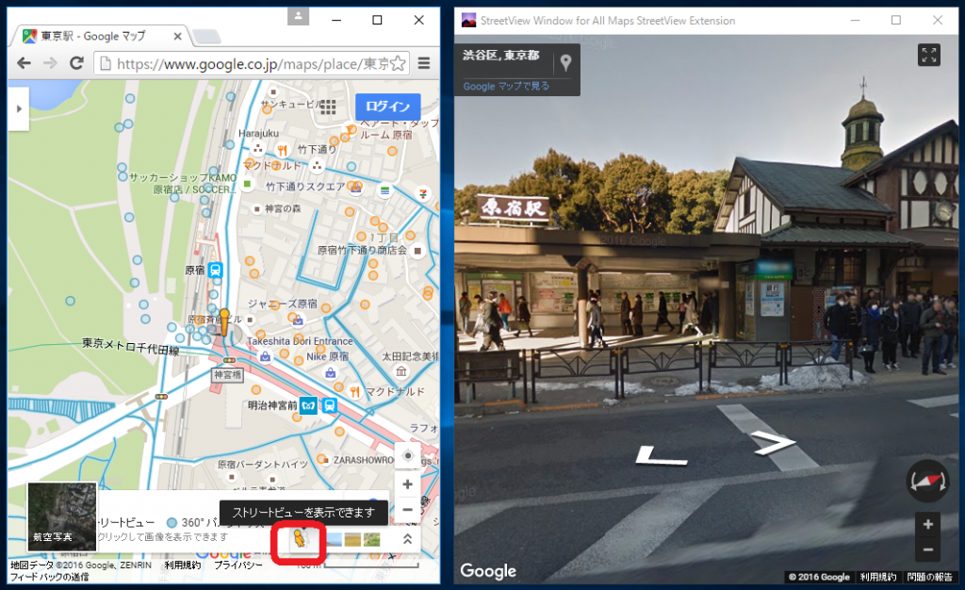965x590 pixels.
Task: Click the 竹下通り restaurant fork icon
Action: (x=283, y=150)
